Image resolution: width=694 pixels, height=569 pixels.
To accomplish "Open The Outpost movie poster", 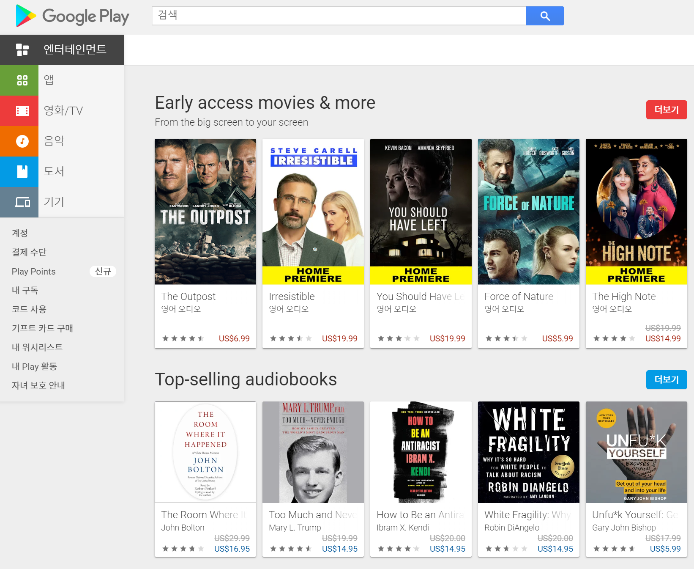I will click(205, 212).
